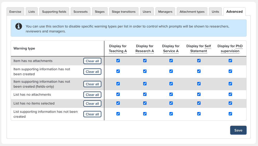
Task: Uncheck Item has no attachments for Teaching A
Action: (118, 60)
